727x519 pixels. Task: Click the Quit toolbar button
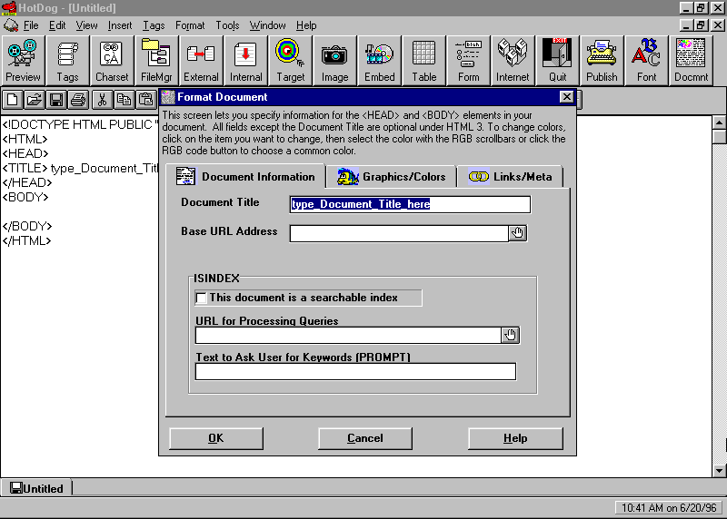pos(557,61)
